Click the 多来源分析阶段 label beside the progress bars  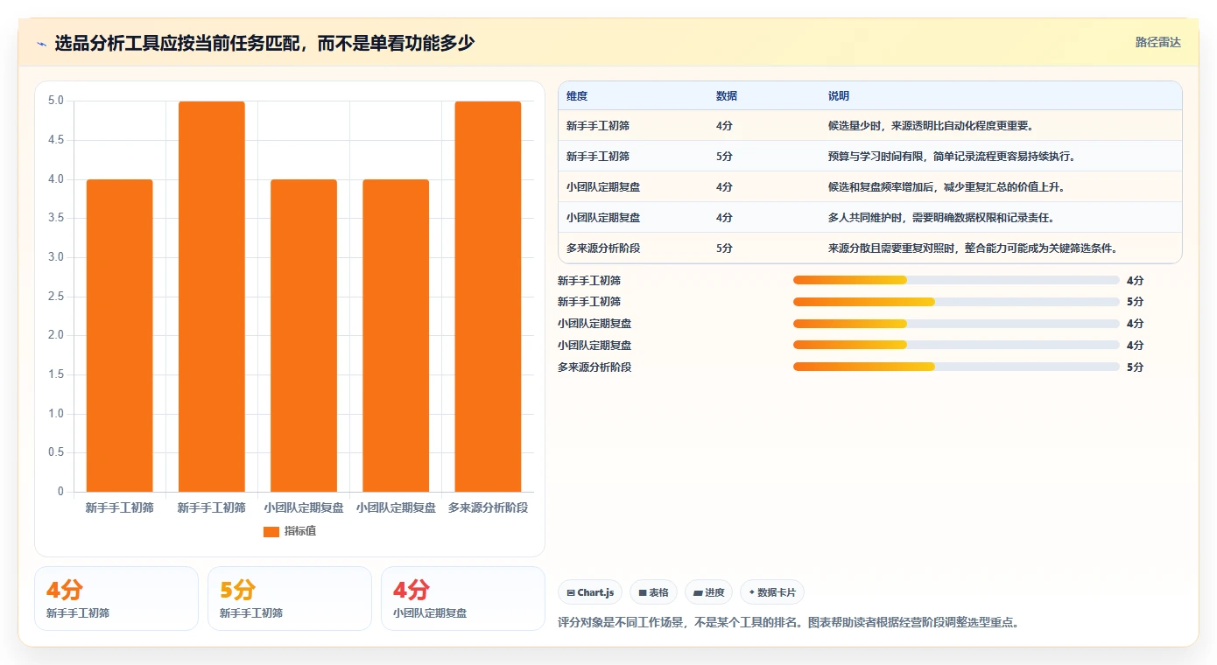594,367
